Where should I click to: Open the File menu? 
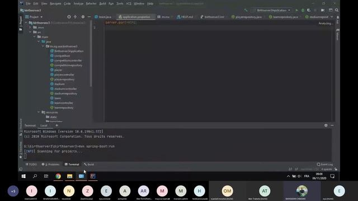point(28,4)
